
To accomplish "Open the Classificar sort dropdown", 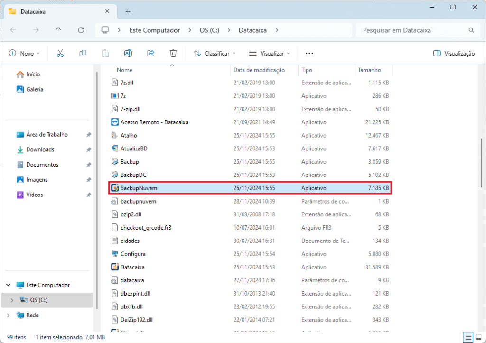I will (215, 53).
